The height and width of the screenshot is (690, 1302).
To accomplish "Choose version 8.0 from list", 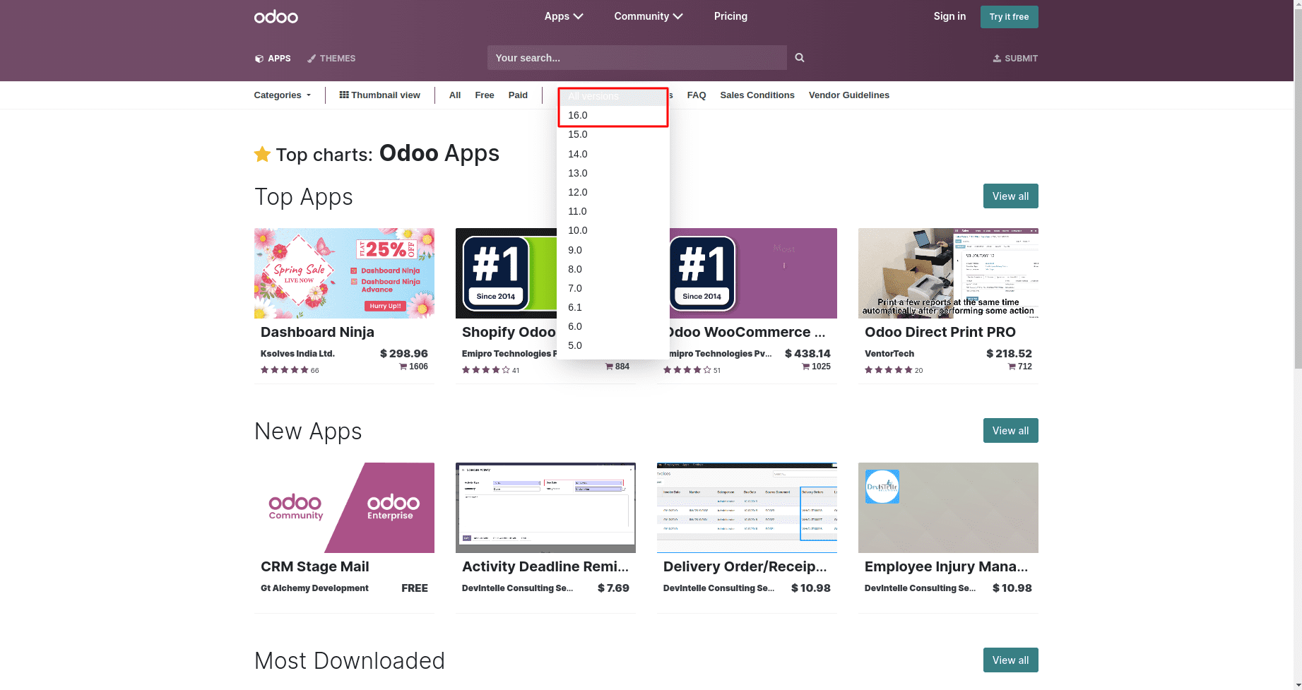I will click(613, 269).
